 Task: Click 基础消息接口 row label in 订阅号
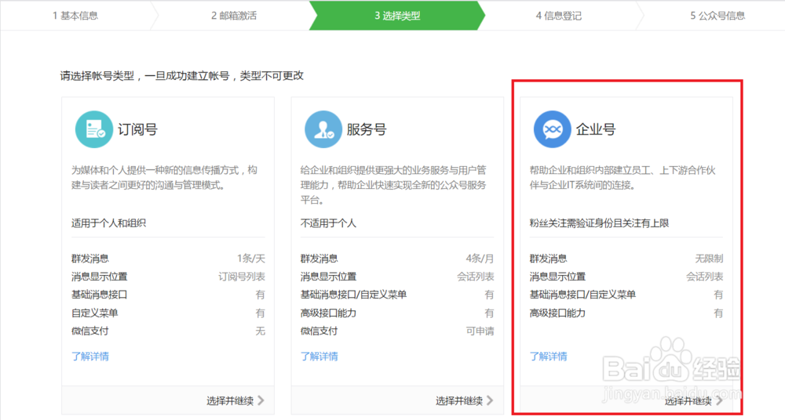pos(99,295)
